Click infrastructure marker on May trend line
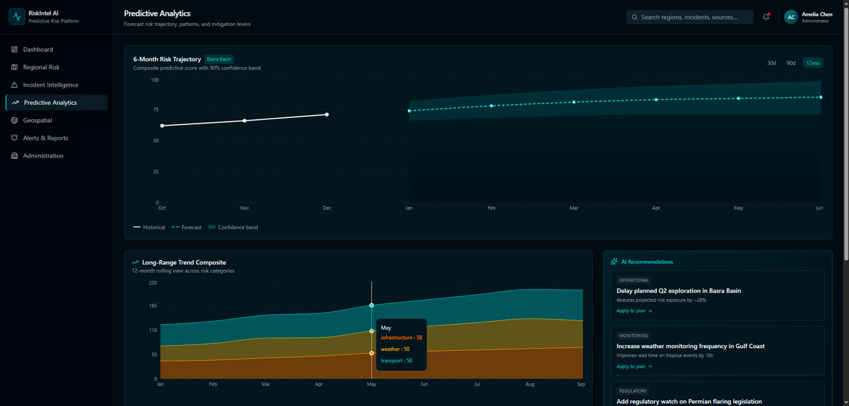The width and height of the screenshot is (849, 406). click(x=372, y=353)
